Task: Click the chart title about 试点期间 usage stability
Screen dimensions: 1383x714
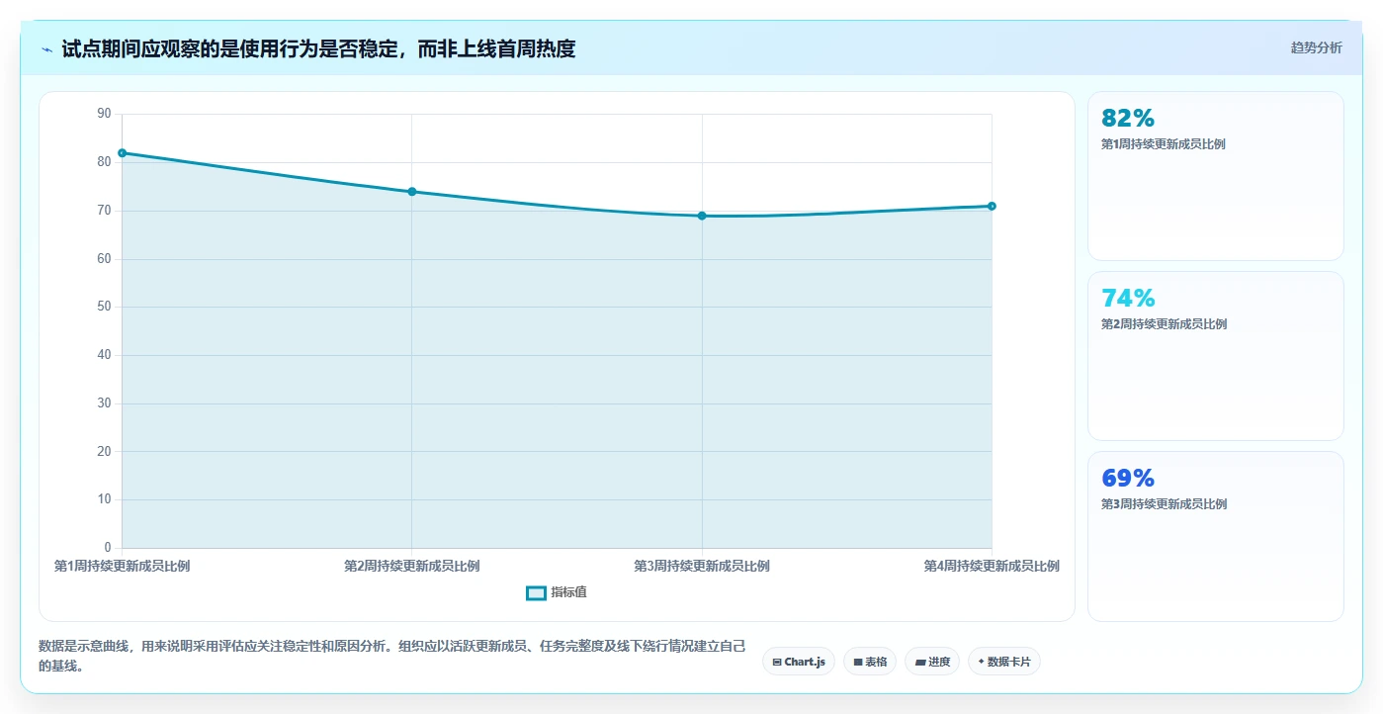Action: pos(318,48)
